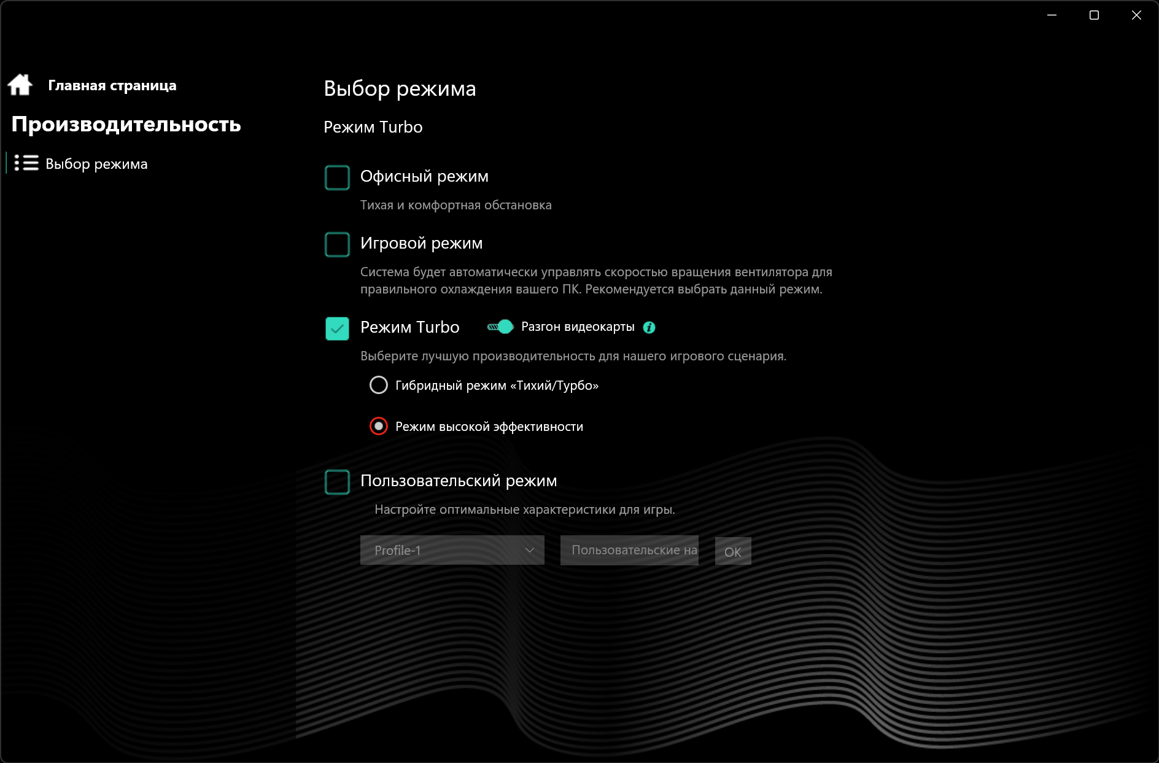
Task: Click the chevron arrow on Profile-1 combo box
Action: (x=530, y=550)
